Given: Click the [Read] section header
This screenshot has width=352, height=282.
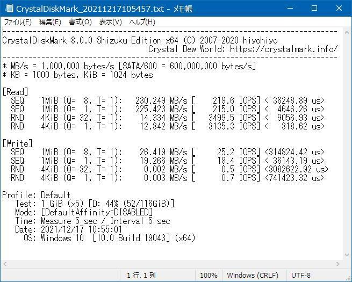Looking at the screenshot, I should pyautogui.click(x=15, y=92).
